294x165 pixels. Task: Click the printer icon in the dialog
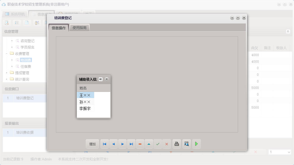(177, 144)
